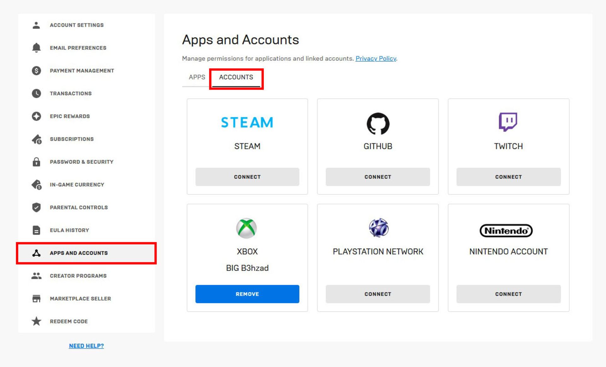Click the Steam logo

pos(247,123)
